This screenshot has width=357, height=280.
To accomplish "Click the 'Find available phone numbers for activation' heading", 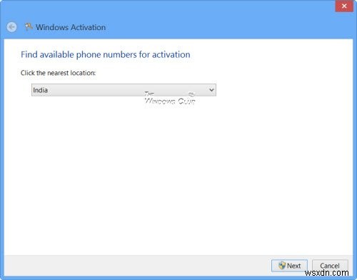I will click(x=106, y=54).
